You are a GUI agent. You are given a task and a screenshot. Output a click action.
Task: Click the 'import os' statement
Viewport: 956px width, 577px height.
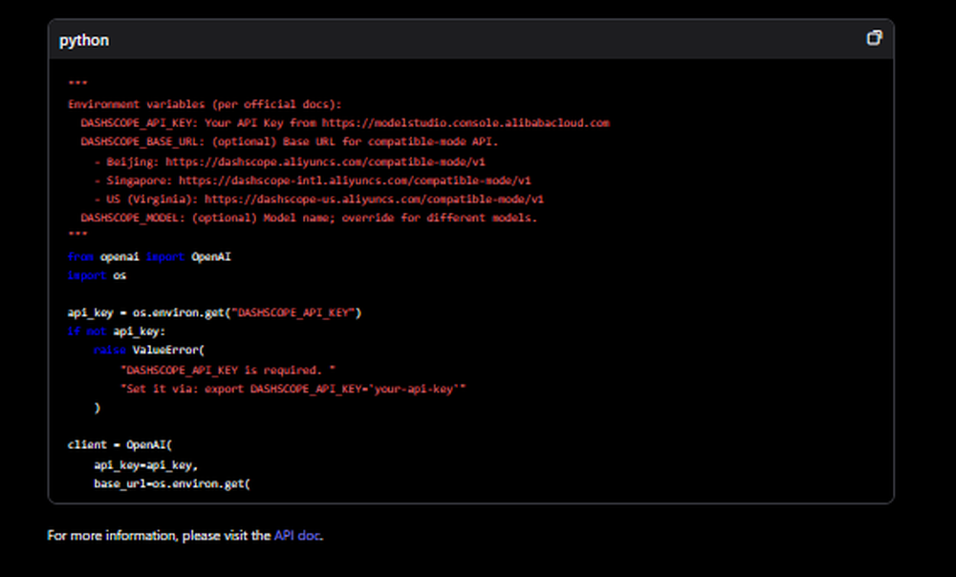(x=96, y=275)
